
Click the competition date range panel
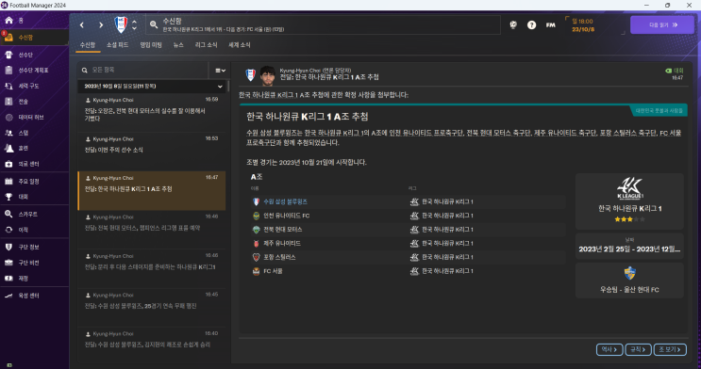(x=629, y=246)
